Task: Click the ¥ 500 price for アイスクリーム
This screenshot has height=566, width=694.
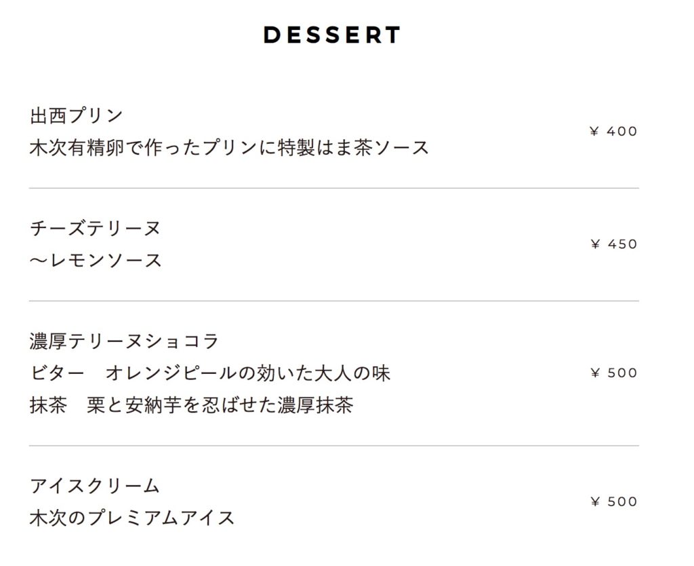Action: tap(614, 502)
